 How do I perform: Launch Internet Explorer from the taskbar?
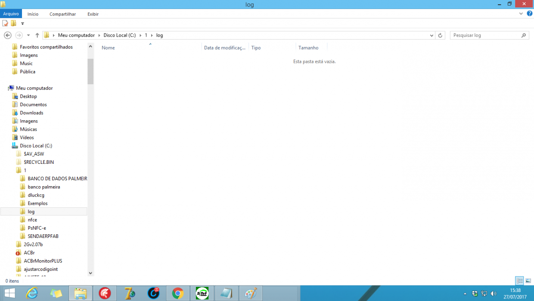pos(32,293)
